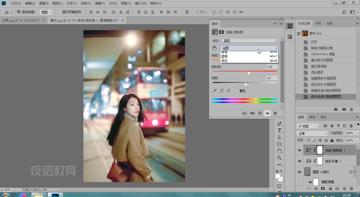The image size is (360, 197).
Task: Enable the 着色 colorize checkbox
Action: 236,91
